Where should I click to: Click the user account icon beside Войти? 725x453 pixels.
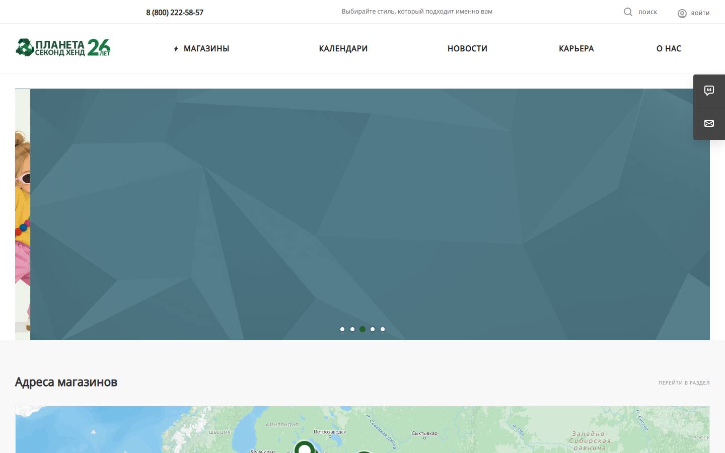682,14
